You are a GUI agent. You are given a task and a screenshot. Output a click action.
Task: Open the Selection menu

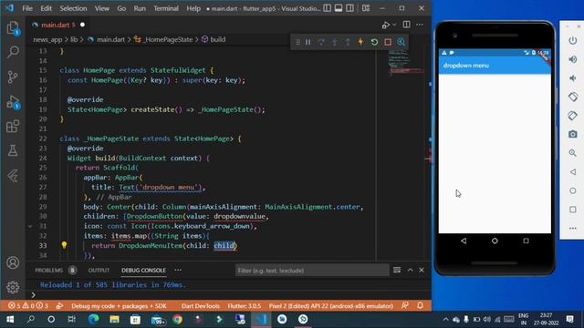(73, 8)
